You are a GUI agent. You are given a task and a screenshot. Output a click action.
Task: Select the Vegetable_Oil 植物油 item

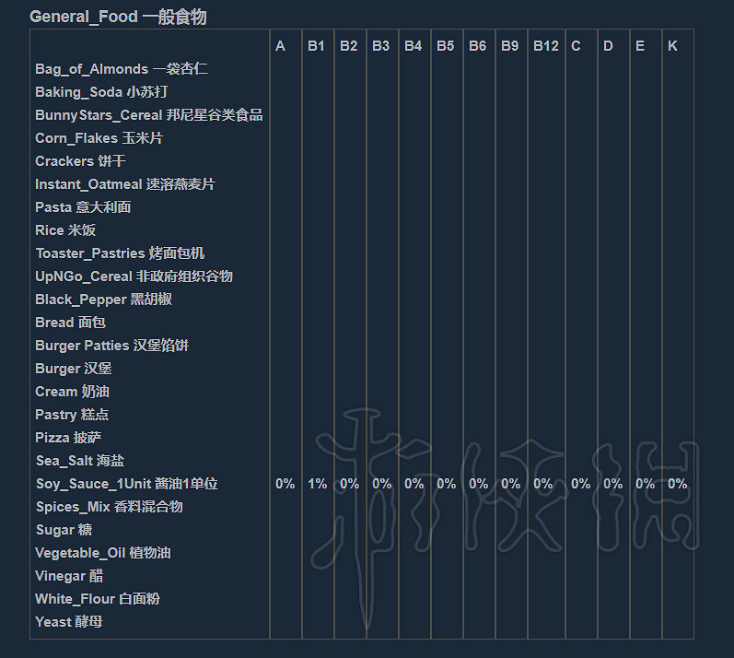[102, 553]
